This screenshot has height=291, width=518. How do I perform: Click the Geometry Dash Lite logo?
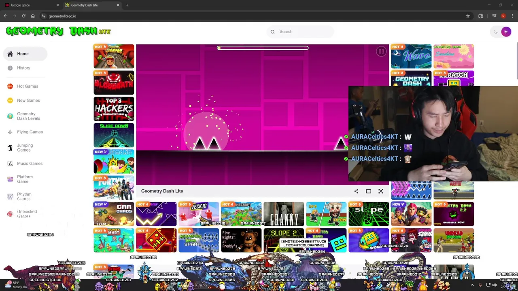59,31
